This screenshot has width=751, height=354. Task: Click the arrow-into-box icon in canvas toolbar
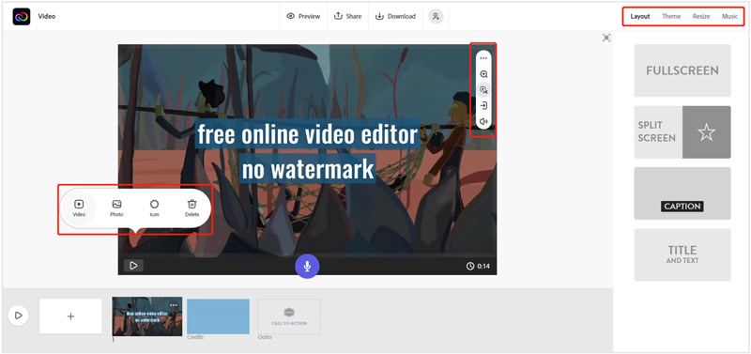483,106
